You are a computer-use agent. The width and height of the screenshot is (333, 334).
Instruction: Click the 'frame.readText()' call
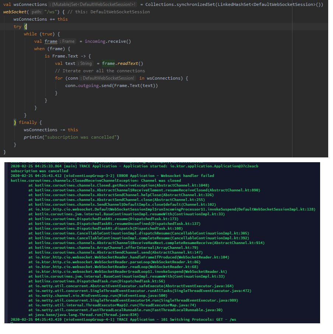tap(122, 63)
